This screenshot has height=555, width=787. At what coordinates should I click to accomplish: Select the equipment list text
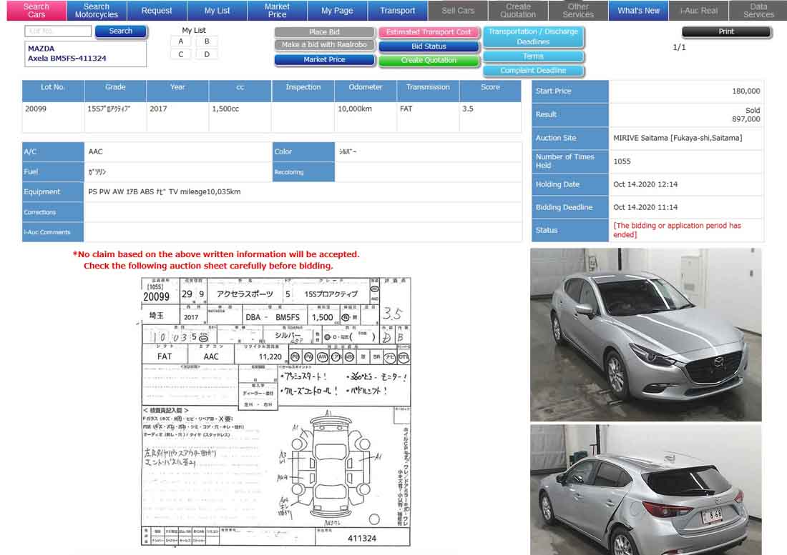point(164,192)
